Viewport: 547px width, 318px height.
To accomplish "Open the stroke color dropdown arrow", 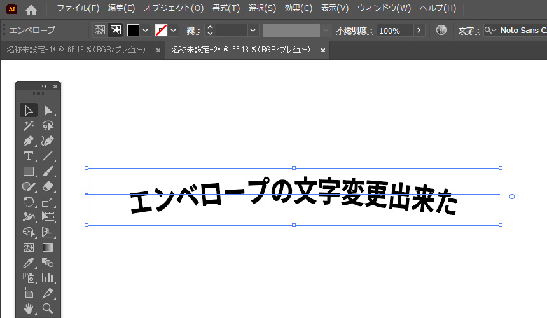I will (x=174, y=31).
